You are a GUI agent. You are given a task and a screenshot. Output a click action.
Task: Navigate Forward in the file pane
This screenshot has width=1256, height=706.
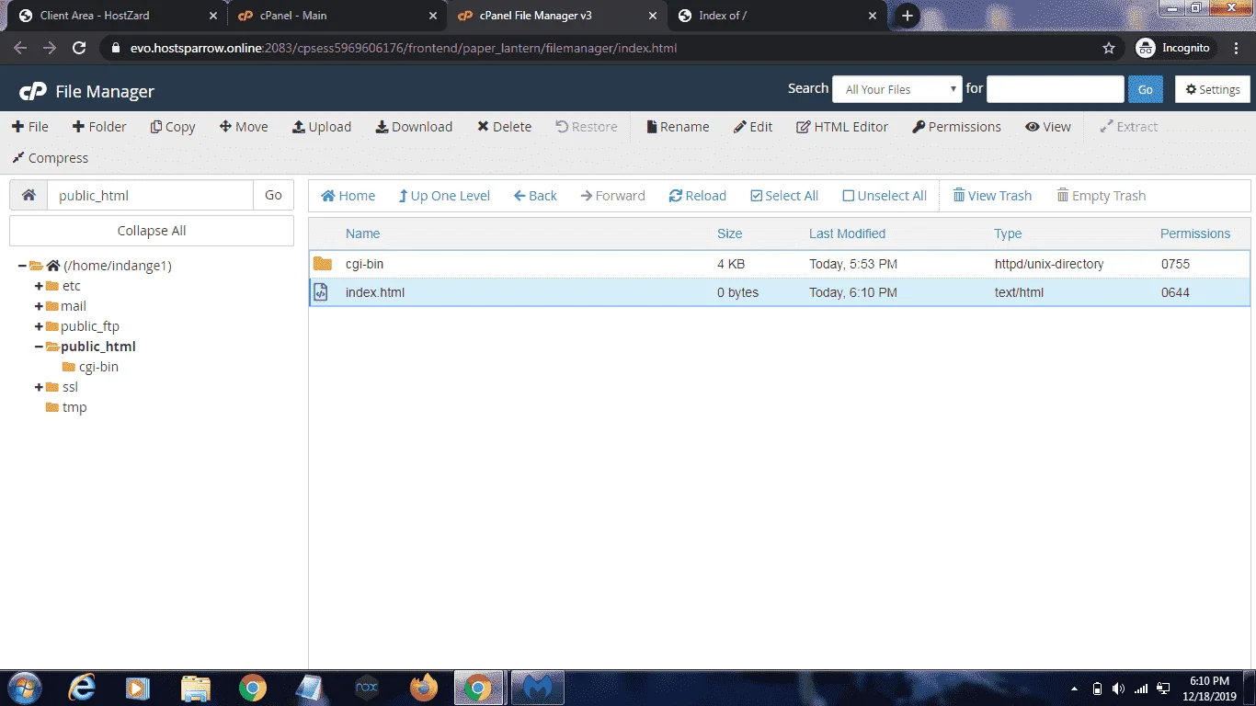[x=612, y=196]
